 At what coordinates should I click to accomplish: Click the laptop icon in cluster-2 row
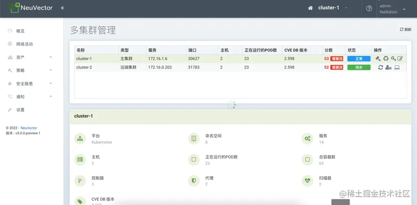click(397, 68)
